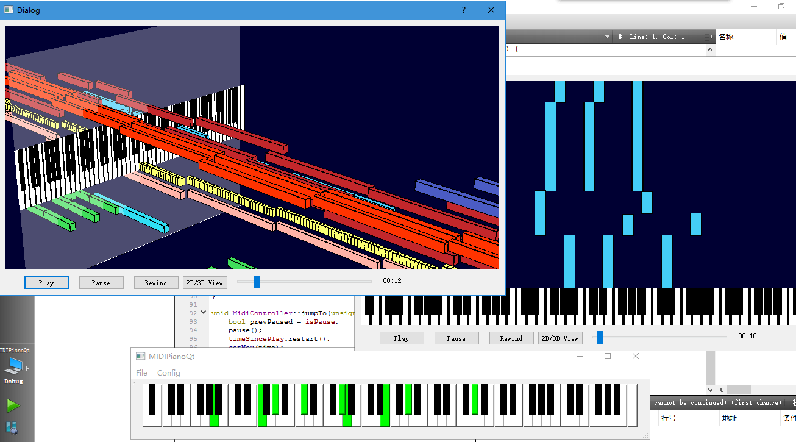
Task: Click the editor's scroll-up arrow
Action: pyautogui.click(x=711, y=51)
